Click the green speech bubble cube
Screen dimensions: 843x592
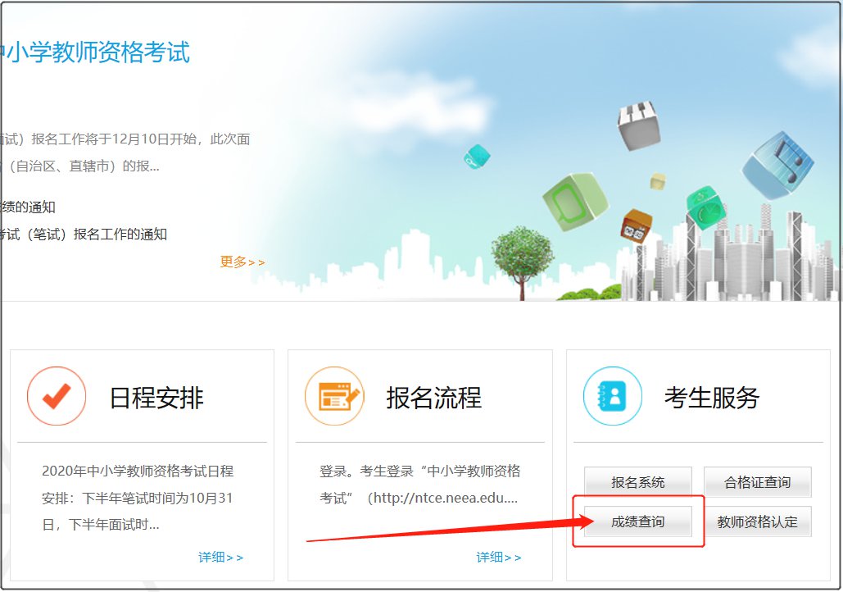[576, 200]
